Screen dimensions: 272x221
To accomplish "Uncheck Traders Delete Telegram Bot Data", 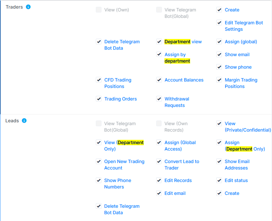I will pyautogui.click(x=99, y=42).
